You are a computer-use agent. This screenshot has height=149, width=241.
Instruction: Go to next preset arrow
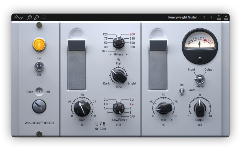click(211, 17)
